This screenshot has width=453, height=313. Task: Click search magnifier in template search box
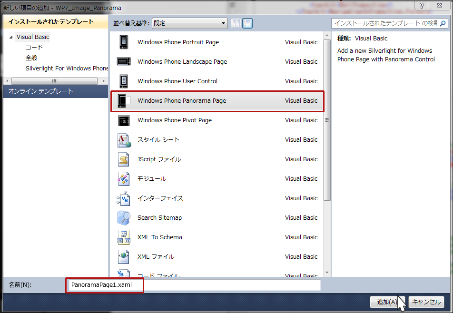coord(443,23)
